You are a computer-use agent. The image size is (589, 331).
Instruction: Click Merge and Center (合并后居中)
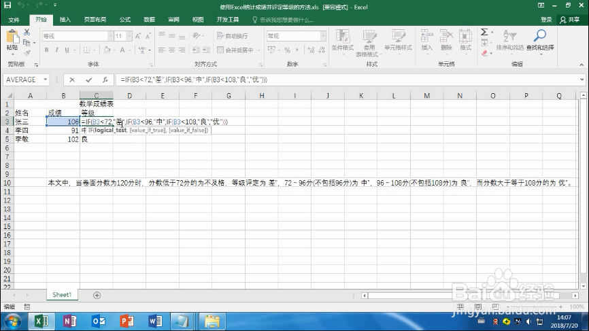pos(235,50)
